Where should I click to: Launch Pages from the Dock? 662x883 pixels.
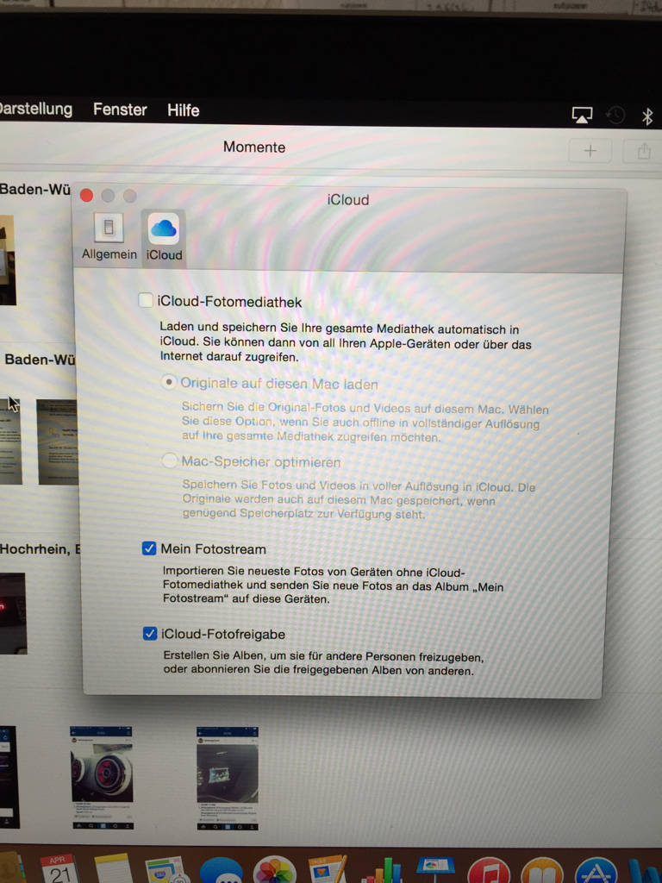328,869
